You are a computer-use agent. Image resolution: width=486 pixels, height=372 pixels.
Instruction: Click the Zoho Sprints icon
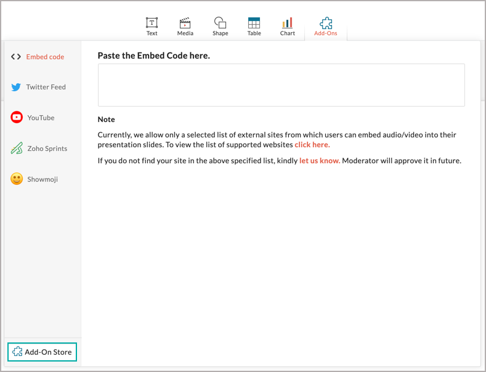[x=17, y=148]
